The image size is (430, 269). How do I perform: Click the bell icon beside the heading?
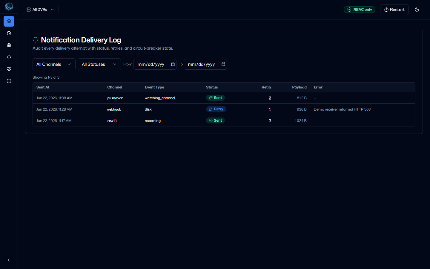pyautogui.click(x=36, y=40)
